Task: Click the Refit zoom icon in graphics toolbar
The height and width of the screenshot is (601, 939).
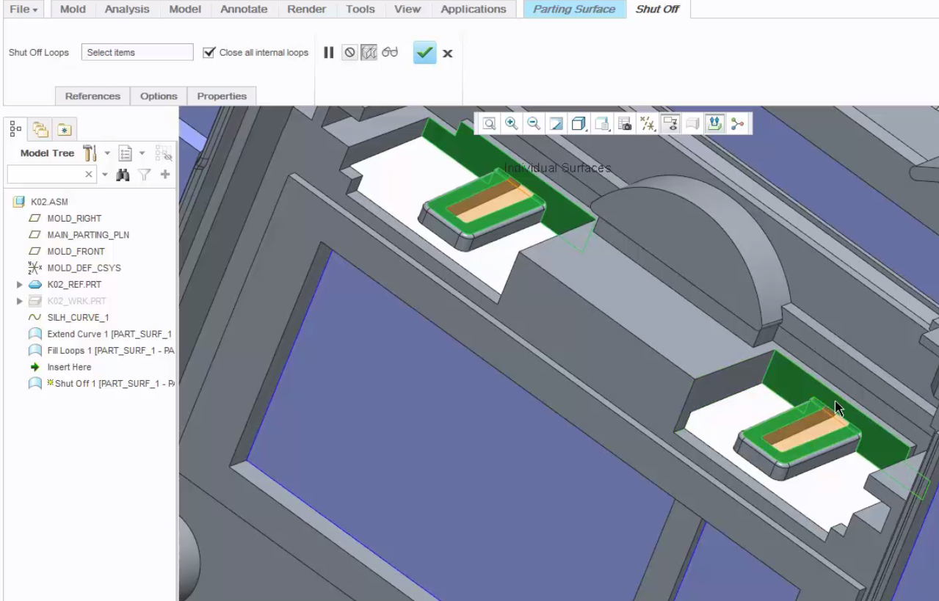Action: pyautogui.click(x=489, y=124)
